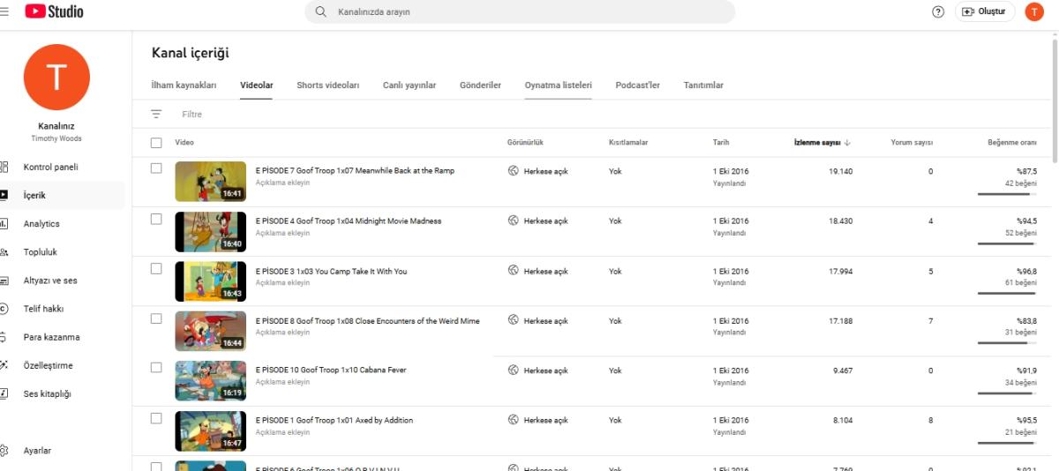Open the video title EPISODE 7 Meanwhile Back at the Ramp
The image size is (1059, 471).
(355, 171)
